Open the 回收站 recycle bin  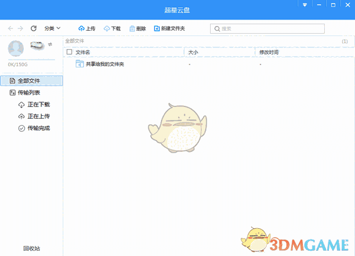point(32,248)
